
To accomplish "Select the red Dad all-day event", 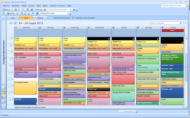I will coord(173,30).
